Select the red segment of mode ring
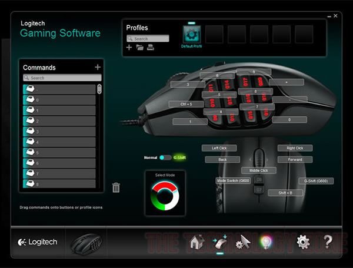Screen dimensions: 353x268 point(165,187)
